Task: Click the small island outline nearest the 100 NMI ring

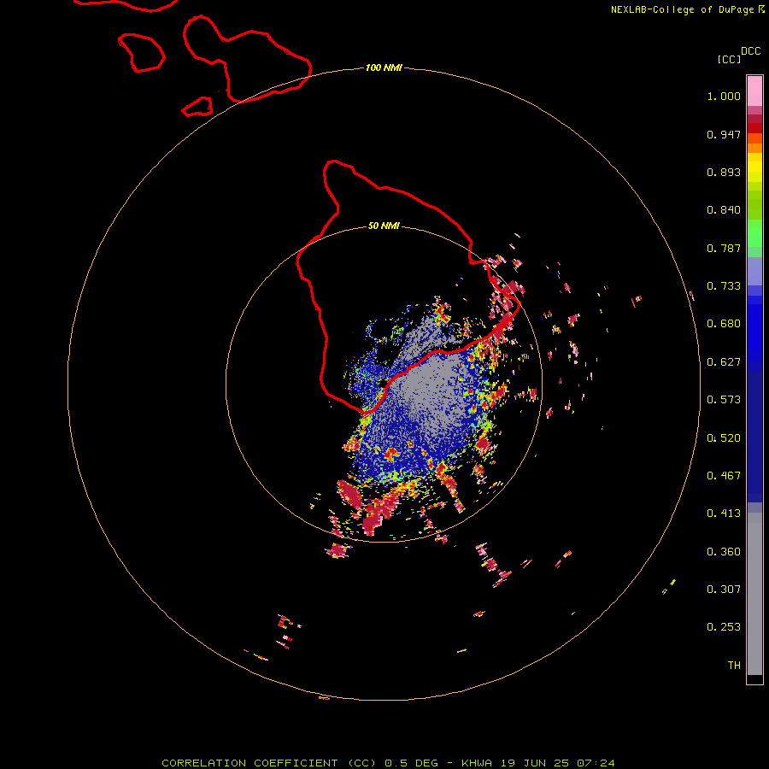Action: (197, 107)
